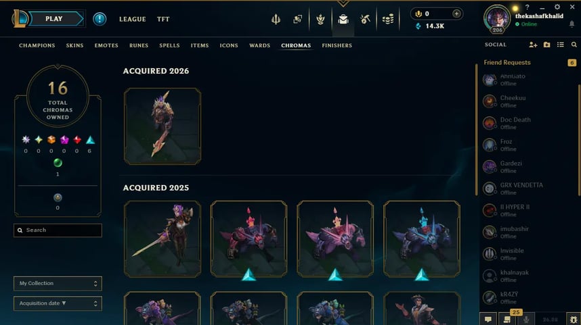Open the Loot crafting icon
The image size is (581, 325).
click(x=365, y=19)
